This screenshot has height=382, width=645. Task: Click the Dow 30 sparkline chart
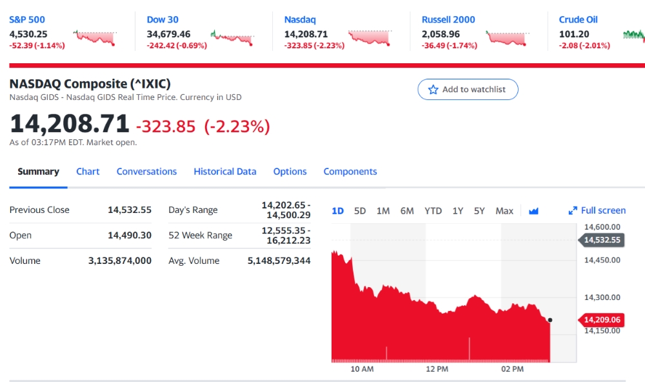pyautogui.click(x=232, y=37)
